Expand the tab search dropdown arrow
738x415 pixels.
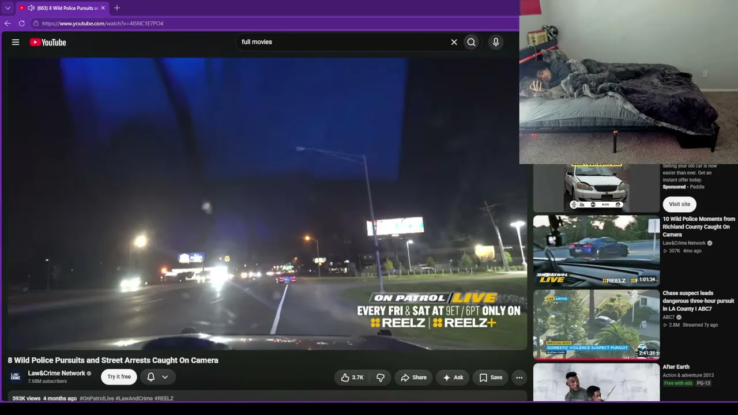[7, 8]
